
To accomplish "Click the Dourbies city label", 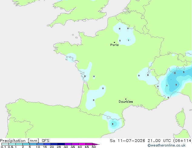I will click(x=126, y=101).
